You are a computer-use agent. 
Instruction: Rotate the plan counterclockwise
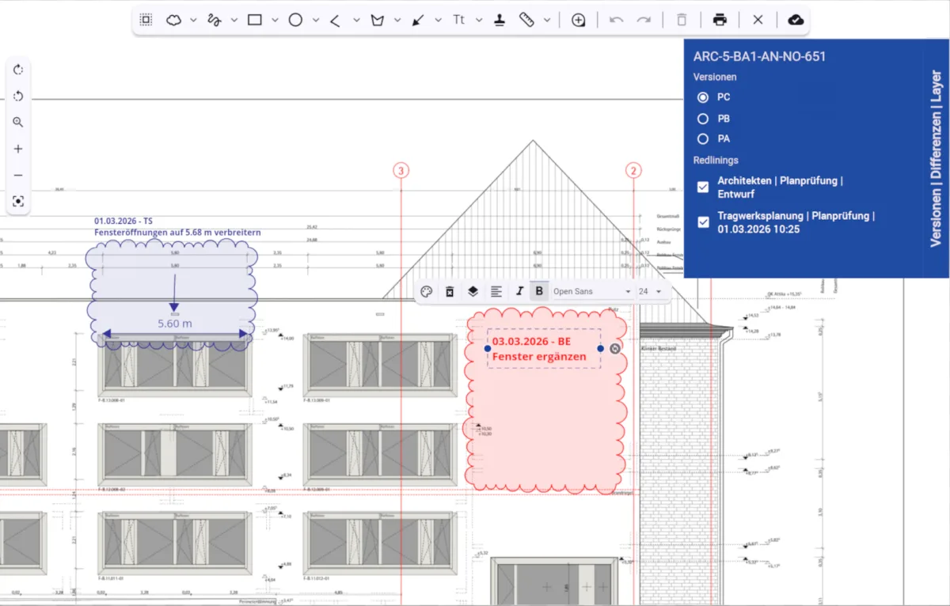pyautogui.click(x=18, y=96)
